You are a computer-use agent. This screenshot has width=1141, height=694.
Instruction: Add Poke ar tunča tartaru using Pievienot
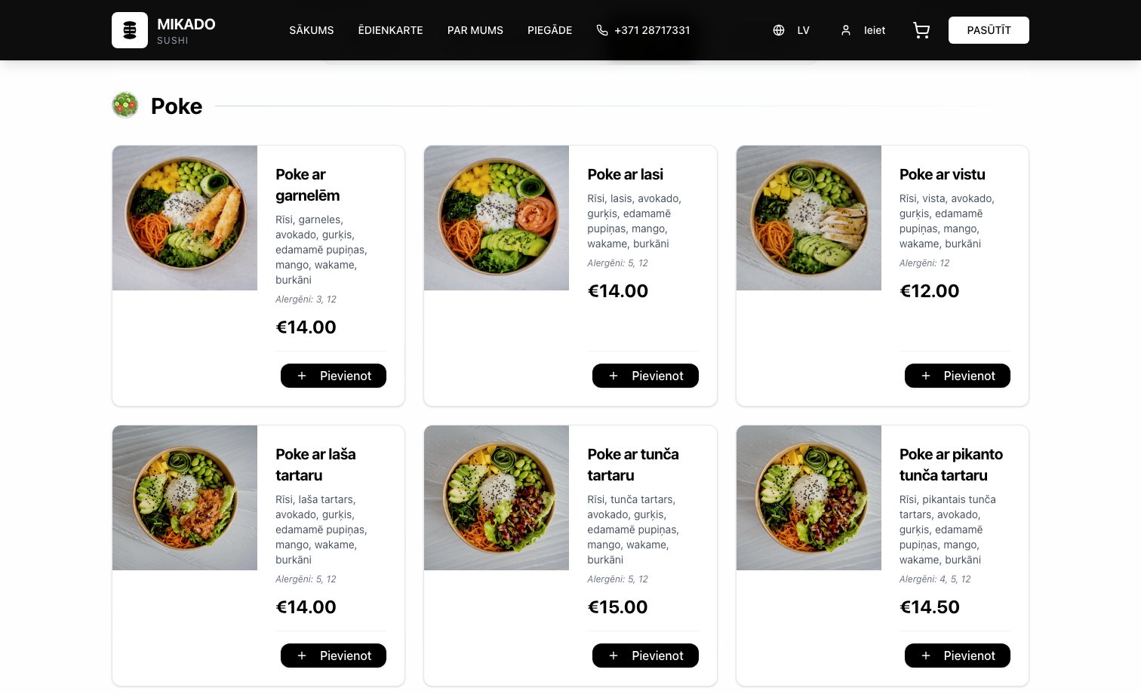[x=645, y=656]
